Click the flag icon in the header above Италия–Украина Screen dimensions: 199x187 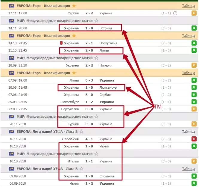click(x=12, y=154)
